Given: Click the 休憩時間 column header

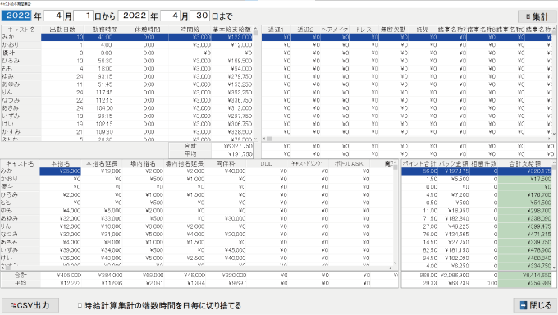Looking at the screenshot, I should (x=148, y=30).
